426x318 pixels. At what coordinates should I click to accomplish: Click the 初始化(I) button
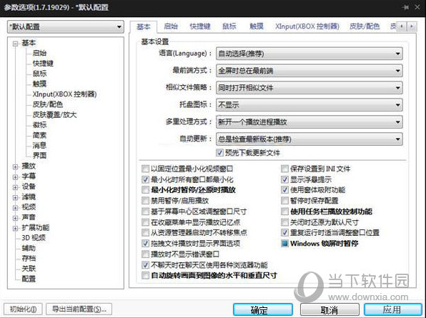[23, 309]
